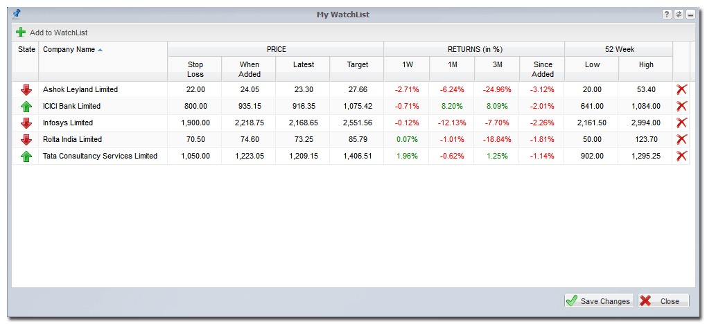Click the Since Added returns column header
The image size is (707, 324).
point(543,69)
